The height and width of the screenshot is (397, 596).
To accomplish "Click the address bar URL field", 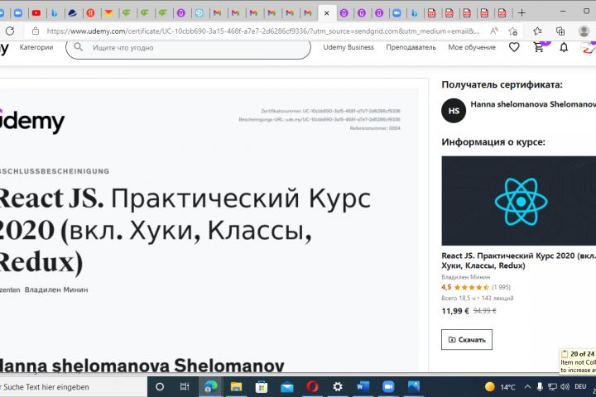I will point(263,31).
